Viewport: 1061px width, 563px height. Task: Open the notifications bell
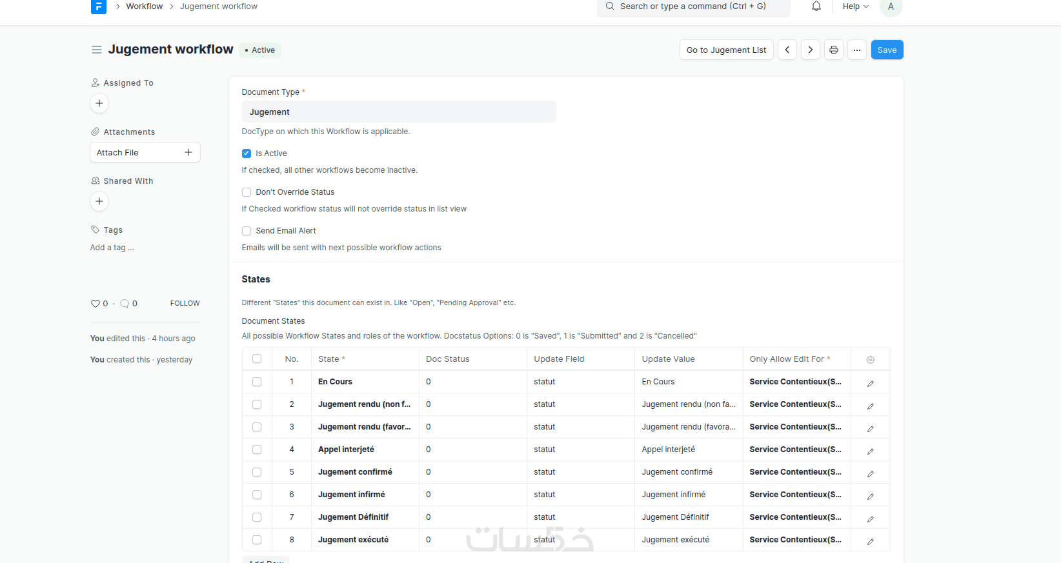click(x=816, y=6)
